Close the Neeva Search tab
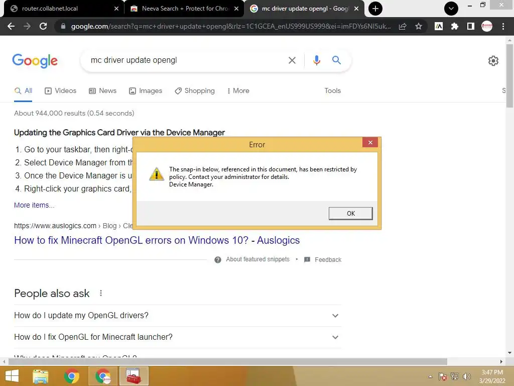 point(236,9)
